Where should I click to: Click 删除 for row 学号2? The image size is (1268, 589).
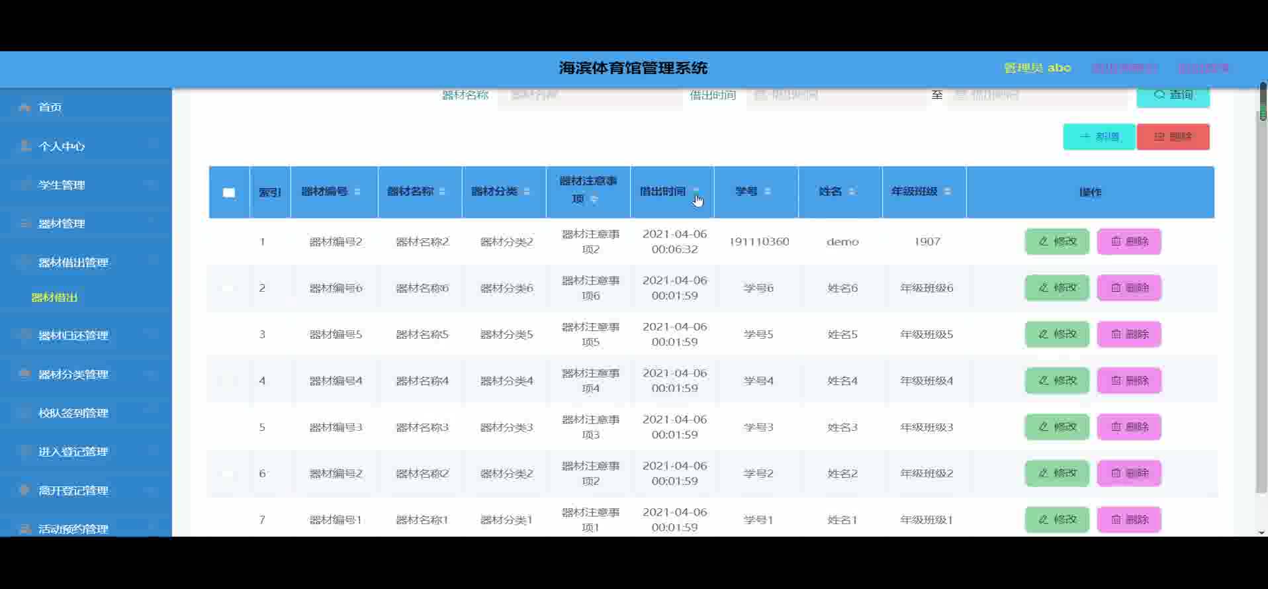[1129, 473]
